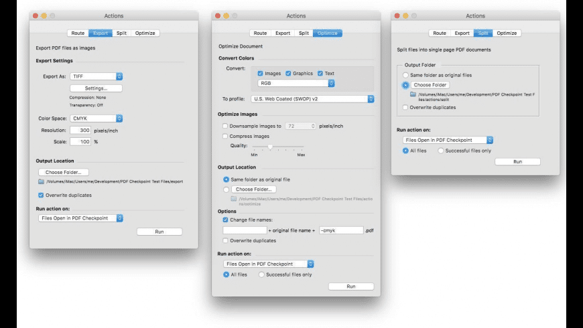
Task: Click Quality slider thumb
Action: (270, 147)
